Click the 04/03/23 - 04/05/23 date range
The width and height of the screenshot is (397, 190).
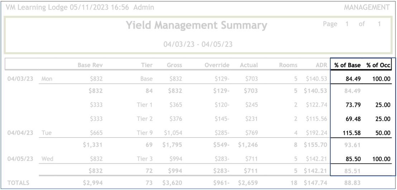pyautogui.click(x=198, y=44)
